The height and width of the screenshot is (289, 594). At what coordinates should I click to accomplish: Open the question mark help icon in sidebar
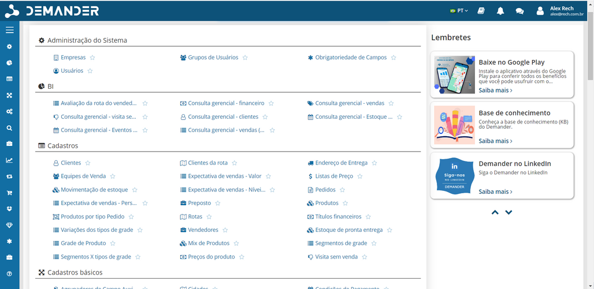[x=9, y=273]
